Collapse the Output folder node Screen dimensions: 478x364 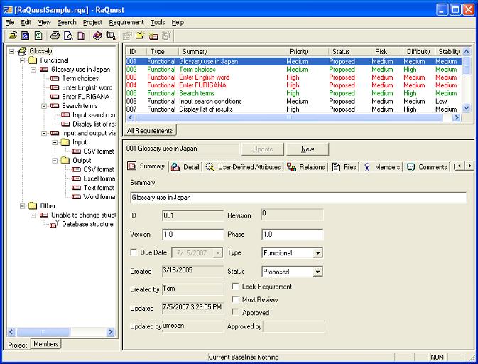click(55, 161)
